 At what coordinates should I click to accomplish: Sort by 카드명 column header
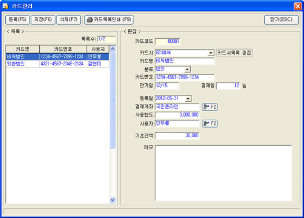(x=23, y=49)
